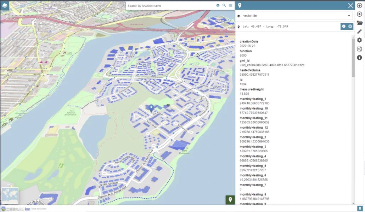Screen dimensions: 365x212
Task: Open the about info icon in sidebar
Action: [359, 58]
